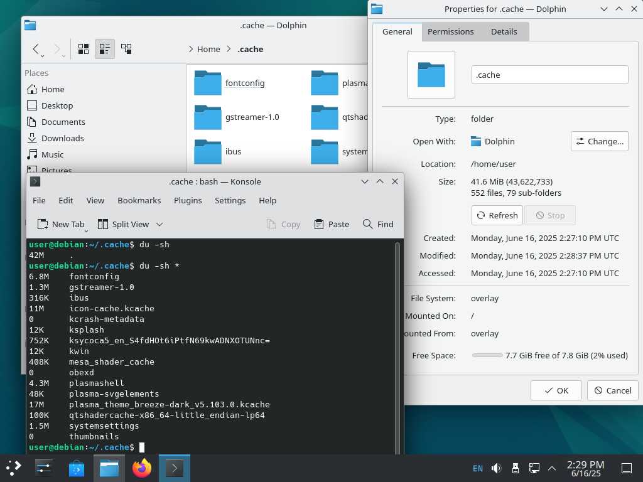
Task: Click /home/user location text
Action: [x=494, y=164]
